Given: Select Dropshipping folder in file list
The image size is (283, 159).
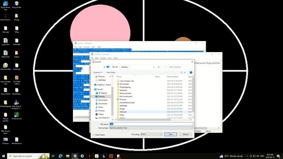Looking at the screenshot, I should [x=124, y=87].
